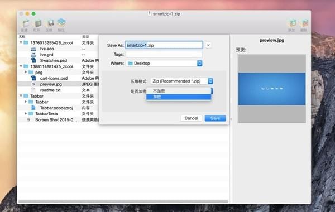Click the Save button

(215, 118)
